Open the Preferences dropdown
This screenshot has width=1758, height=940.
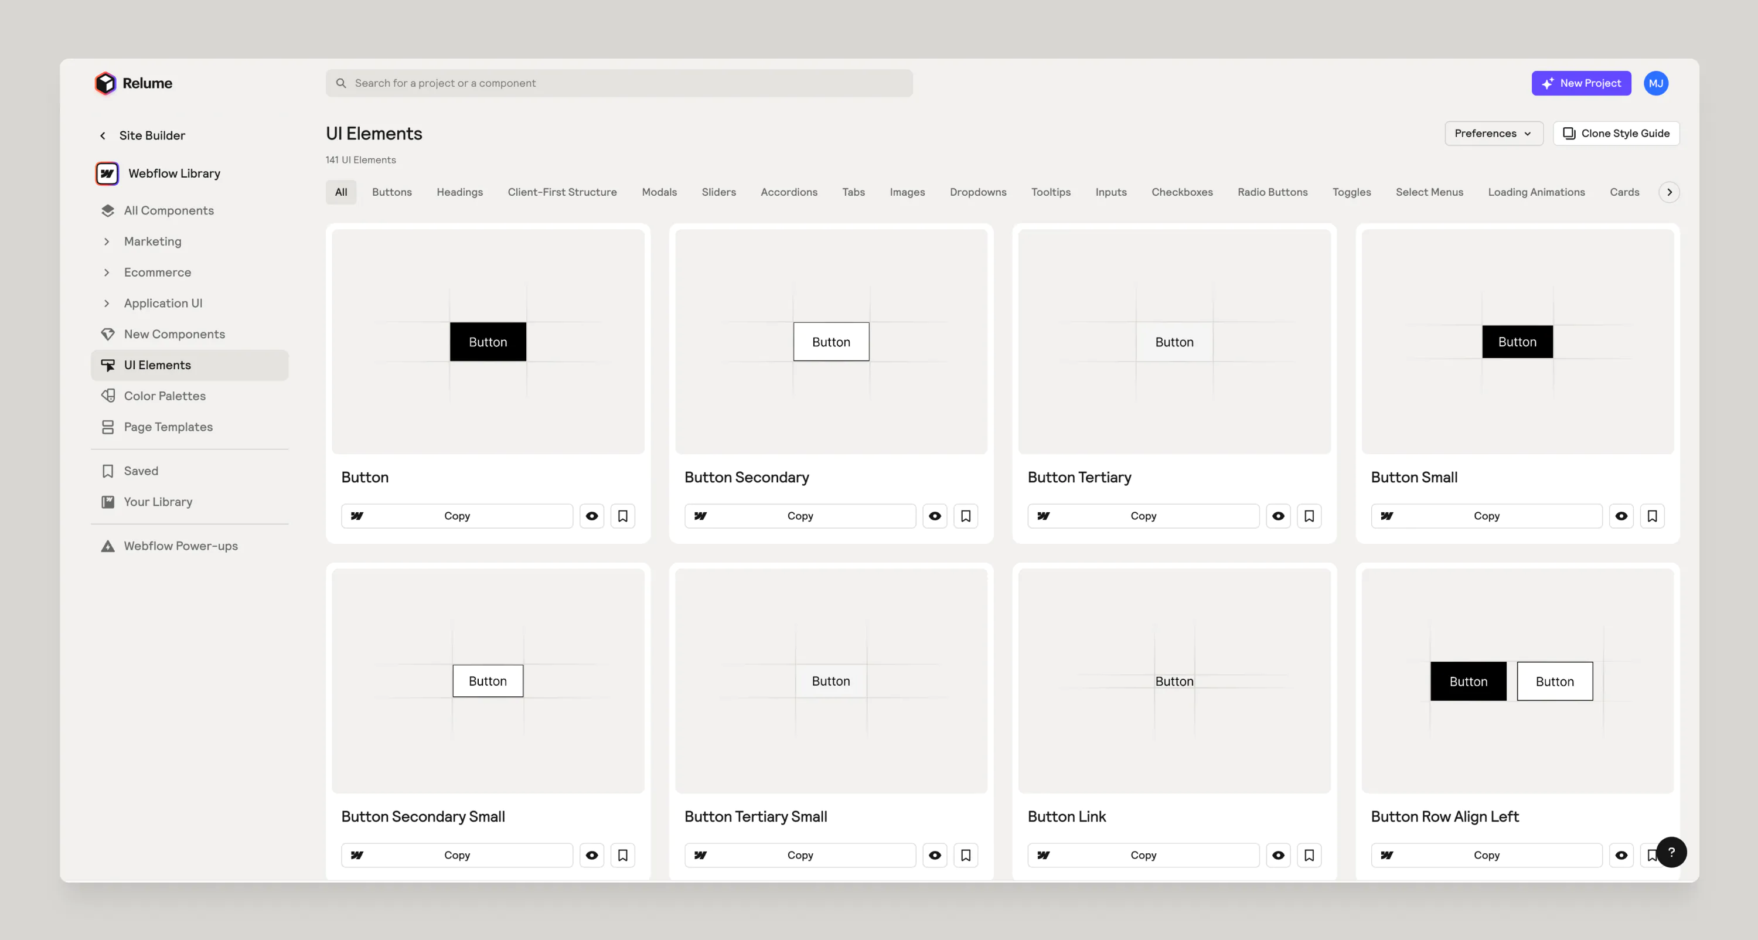point(1493,133)
